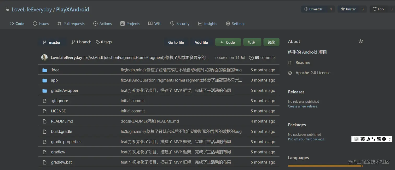
Task: Click the gradle/wrapper folder icon
Action: (45, 90)
